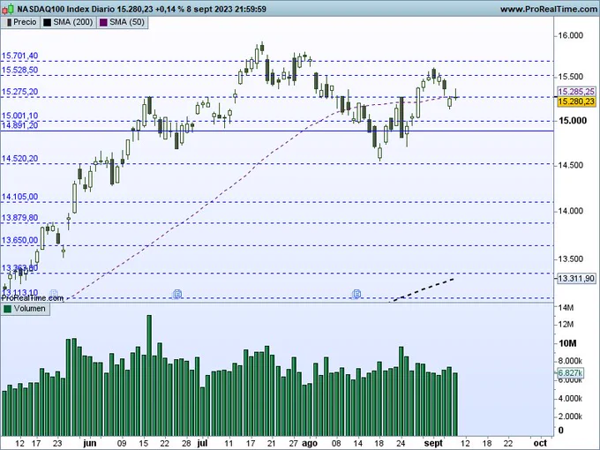This screenshot has height=450, width=600.
Task: Click the 6.827k volume value tag
Action: 570,372
